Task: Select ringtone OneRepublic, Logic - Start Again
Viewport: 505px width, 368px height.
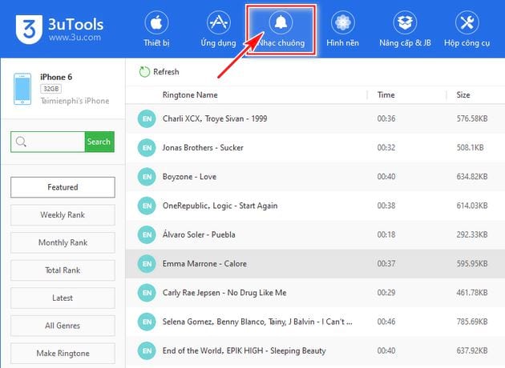Action: pos(315,206)
